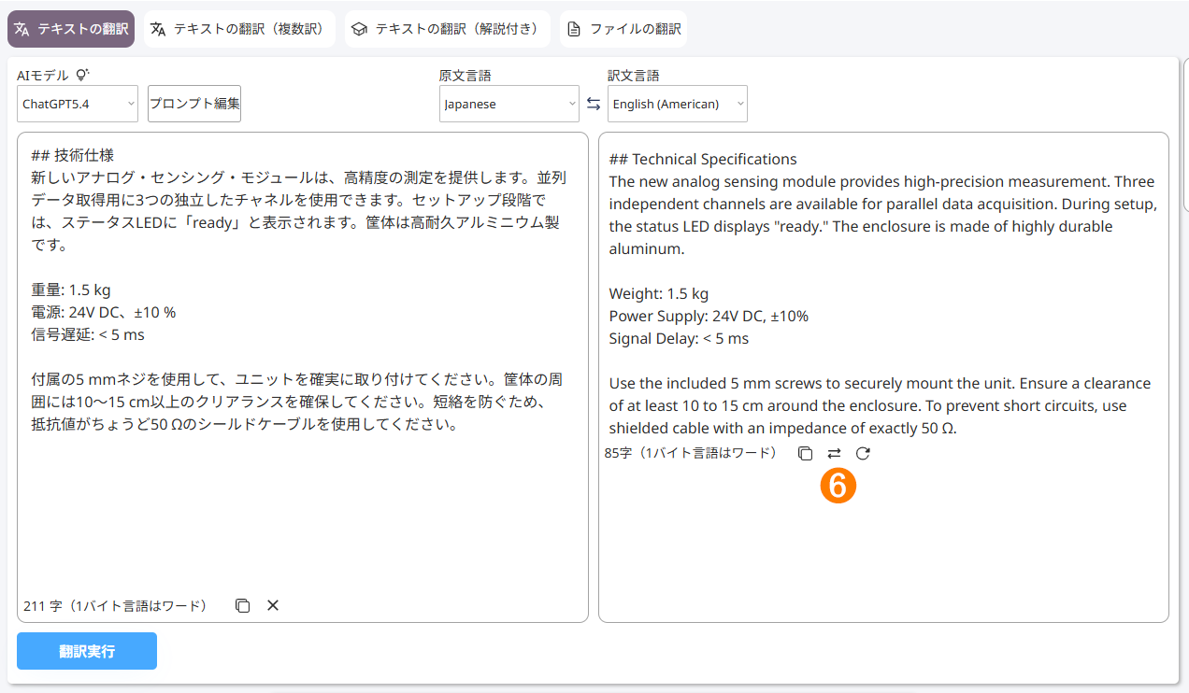This screenshot has height=693, width=1189.
Task: Click the 'Power Supply: 24V DC, ±10%' line
Action: pos(709,316)
